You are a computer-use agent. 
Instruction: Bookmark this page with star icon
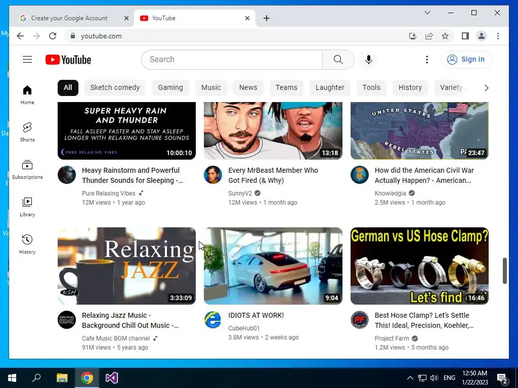point(445,36)
